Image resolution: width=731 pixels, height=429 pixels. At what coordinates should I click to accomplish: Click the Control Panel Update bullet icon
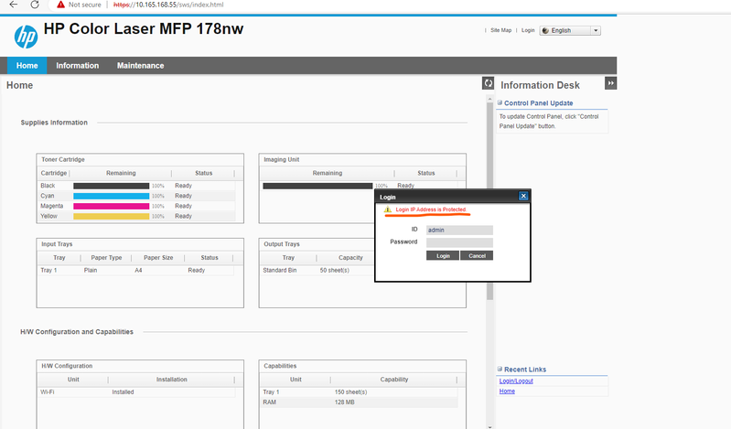(x=500, y=102)
